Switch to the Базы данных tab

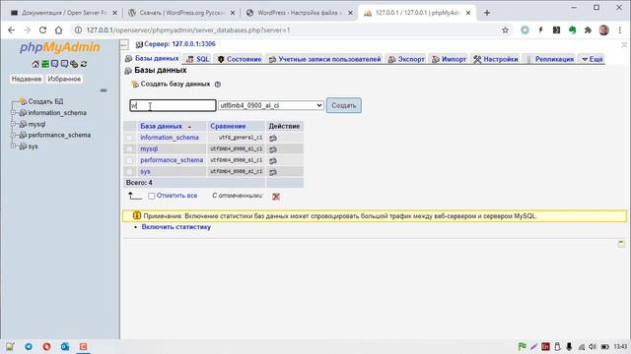pos(152,59)
